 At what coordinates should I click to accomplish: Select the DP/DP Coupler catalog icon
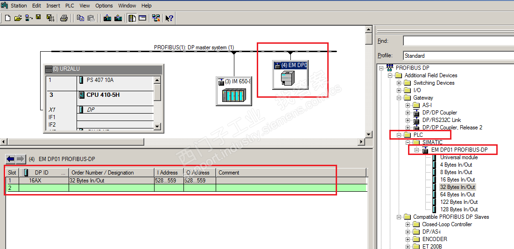click(416, 113)
